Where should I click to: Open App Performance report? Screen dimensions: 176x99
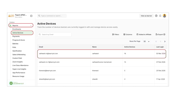pos(19,72)
